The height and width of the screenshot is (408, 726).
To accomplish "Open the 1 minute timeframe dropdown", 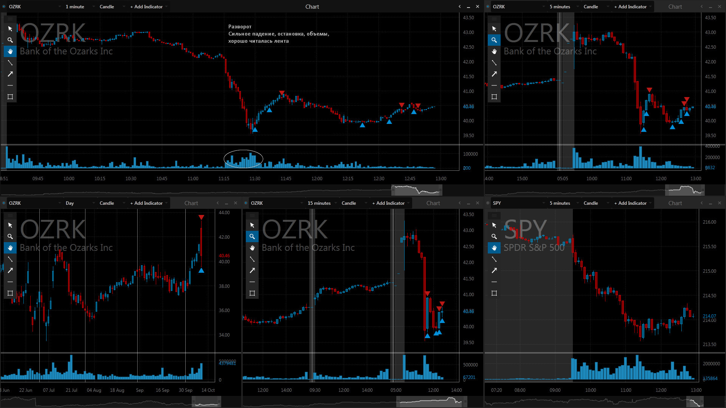I will pyautogui.click(x=79, y=6).
